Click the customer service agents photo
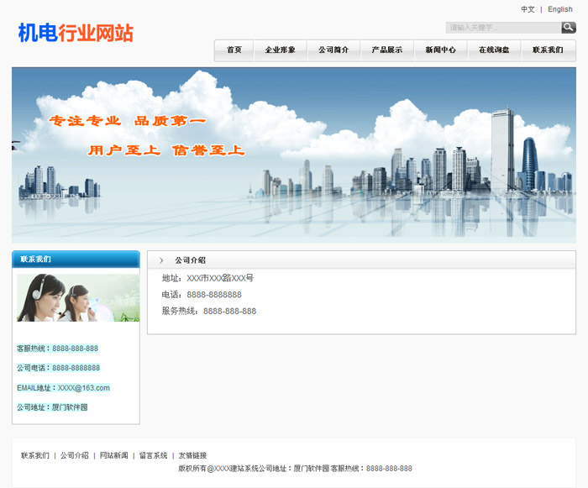This screenshot has width=588, height=488. [78, 298]
